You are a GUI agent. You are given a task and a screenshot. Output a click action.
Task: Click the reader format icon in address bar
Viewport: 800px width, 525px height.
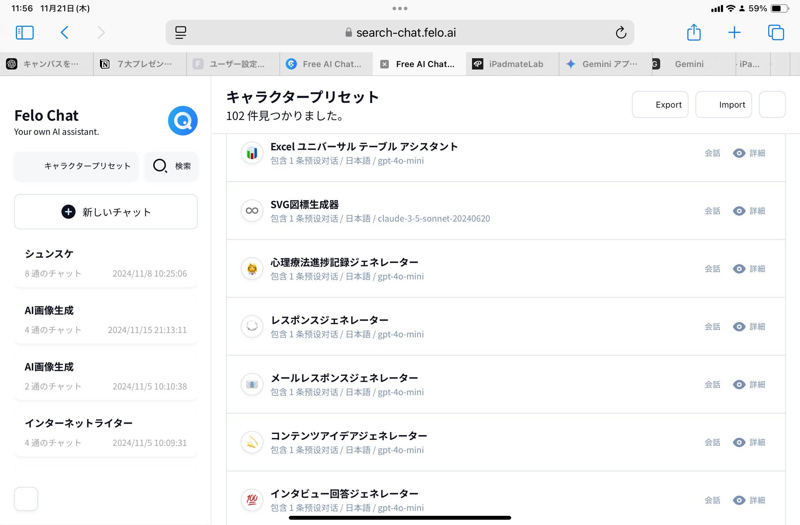point(180,32)
